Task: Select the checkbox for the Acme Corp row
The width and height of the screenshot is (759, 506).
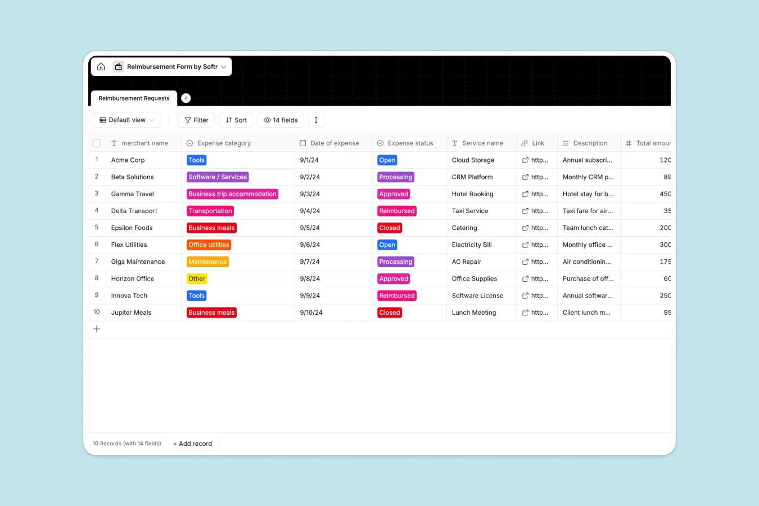Action: (96, 160)
